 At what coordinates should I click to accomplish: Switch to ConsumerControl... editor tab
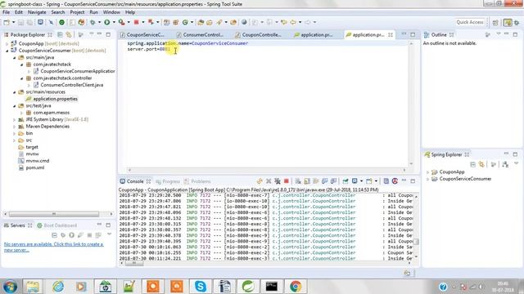tap(200, 34)
